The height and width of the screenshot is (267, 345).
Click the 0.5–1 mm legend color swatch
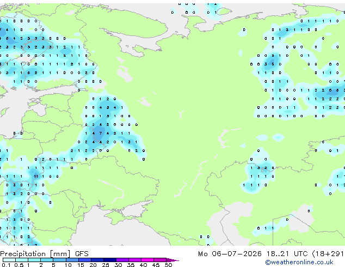[x=22, y=260]
